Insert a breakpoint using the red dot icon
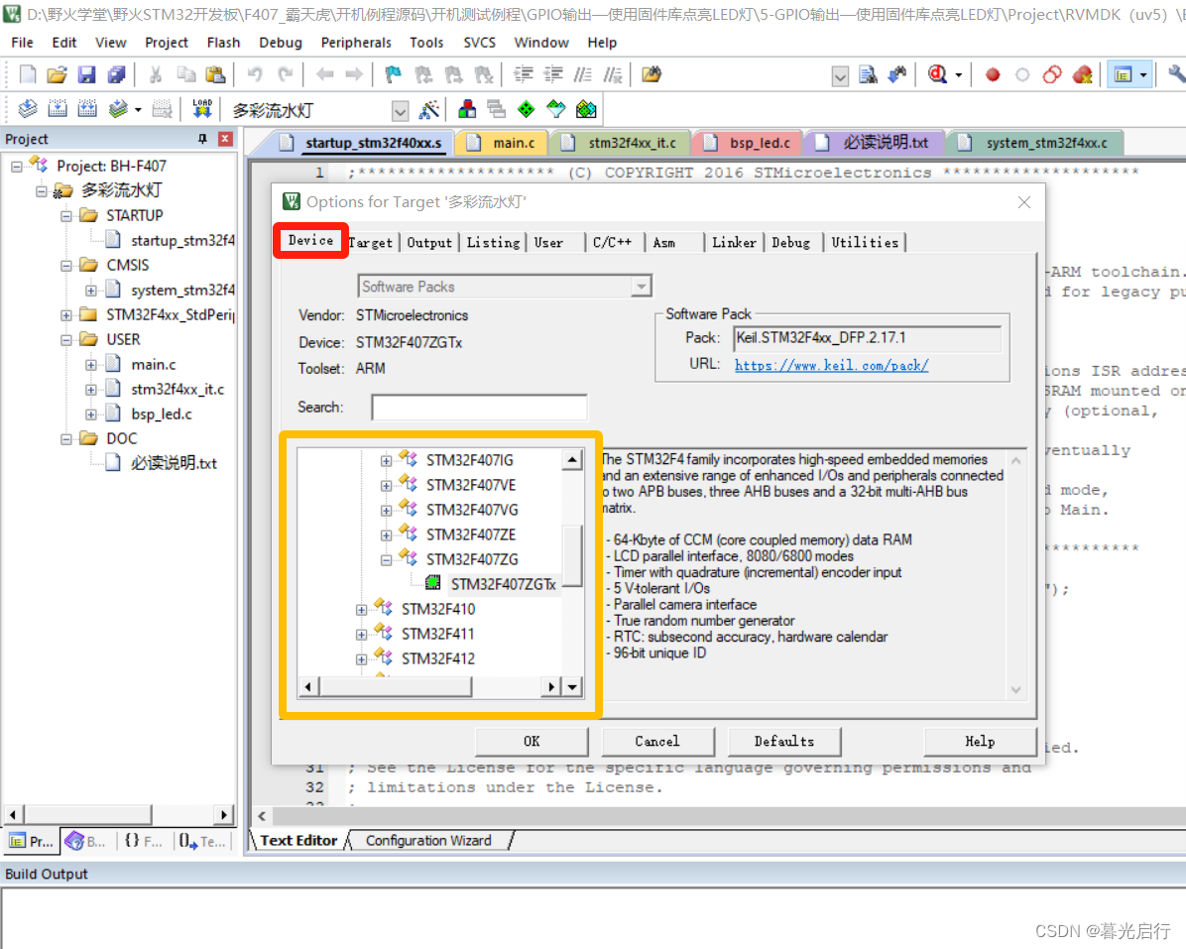Screen dimensions: 1186x949 [993, 74]
